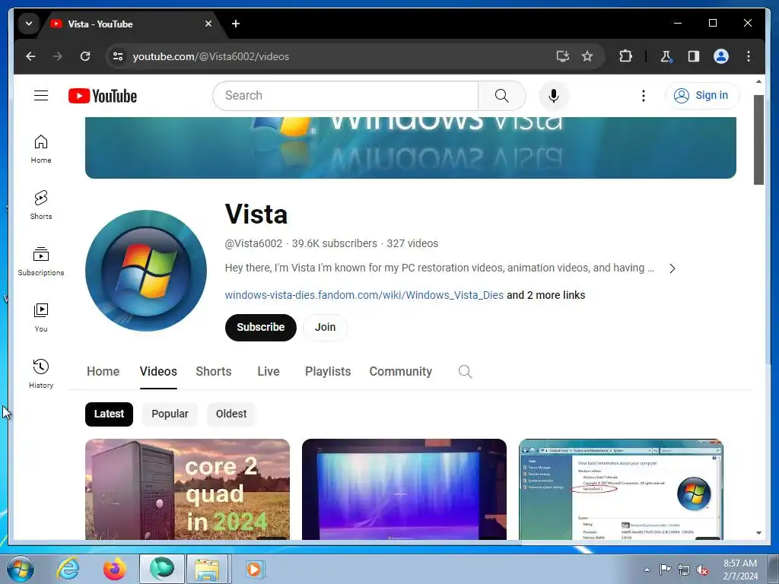This screenshot has width=779, height=584.
Task: Expand the channel description with the chevron
Action: [x=672, y=268]
